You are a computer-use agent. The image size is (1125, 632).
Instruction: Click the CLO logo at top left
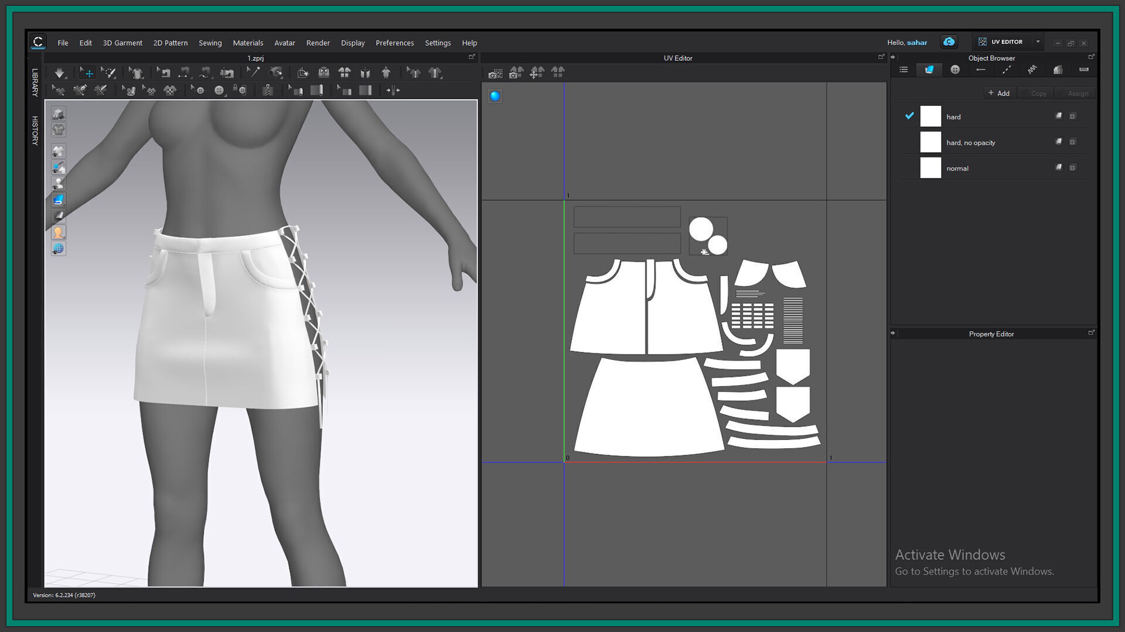pyautogui.click(x=38, y=42)
